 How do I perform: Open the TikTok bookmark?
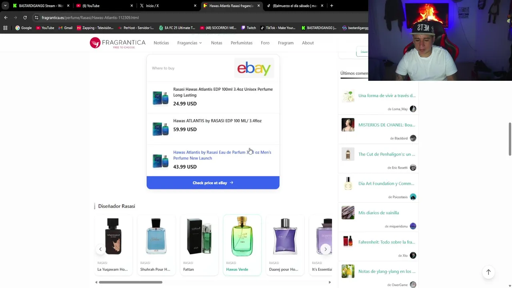(278, 28)
